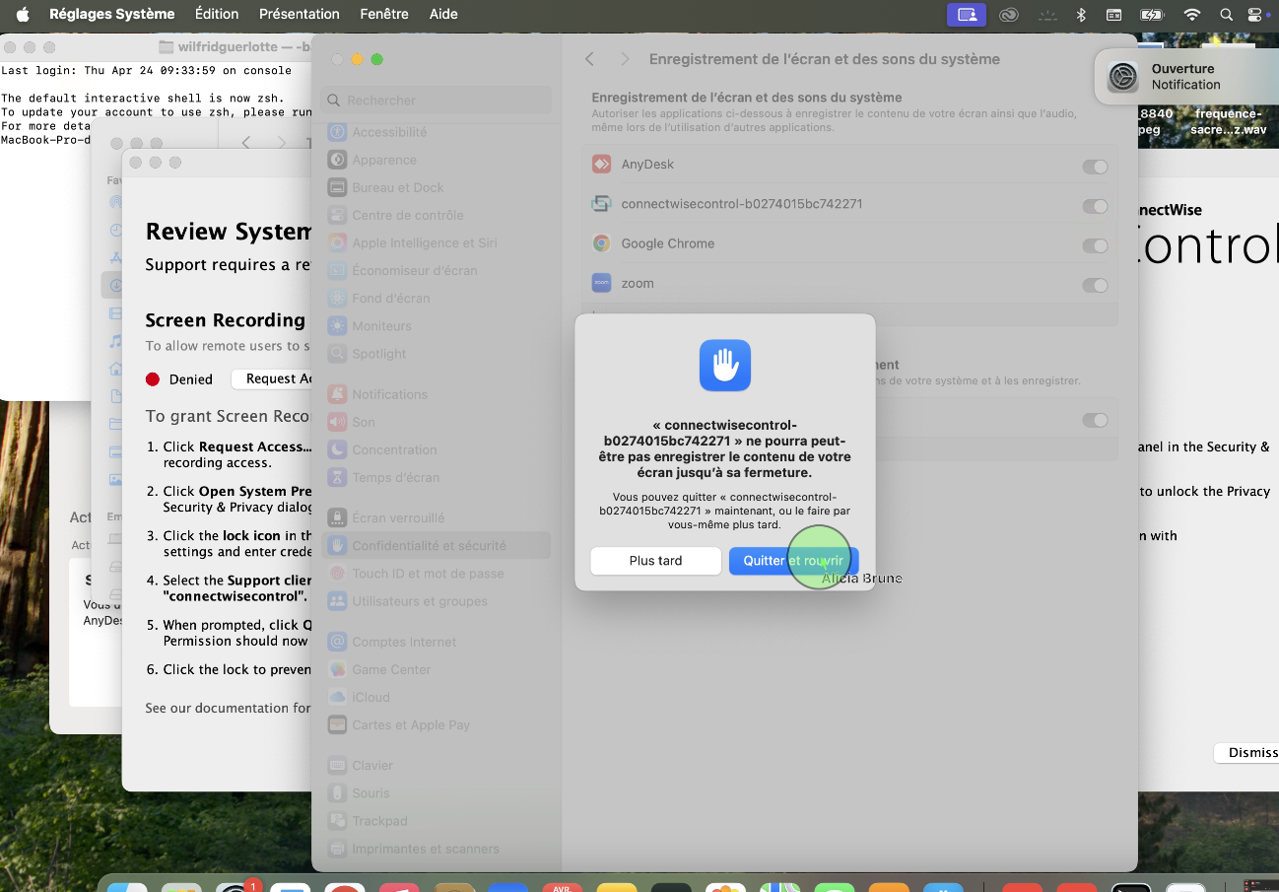Open the Control Center icon
Screen dimensions: 1279x892
point(1254,15)
